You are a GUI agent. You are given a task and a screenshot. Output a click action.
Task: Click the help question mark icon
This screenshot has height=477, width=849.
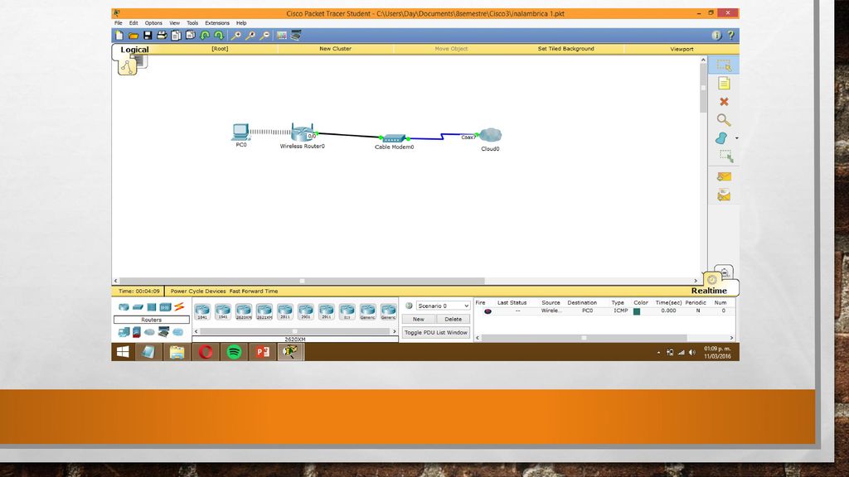(x=731, y=36)
